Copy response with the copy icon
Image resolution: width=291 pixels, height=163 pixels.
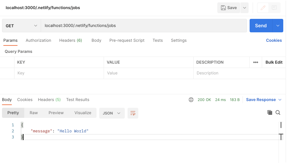pyautogui.click(x=270, y=112)
